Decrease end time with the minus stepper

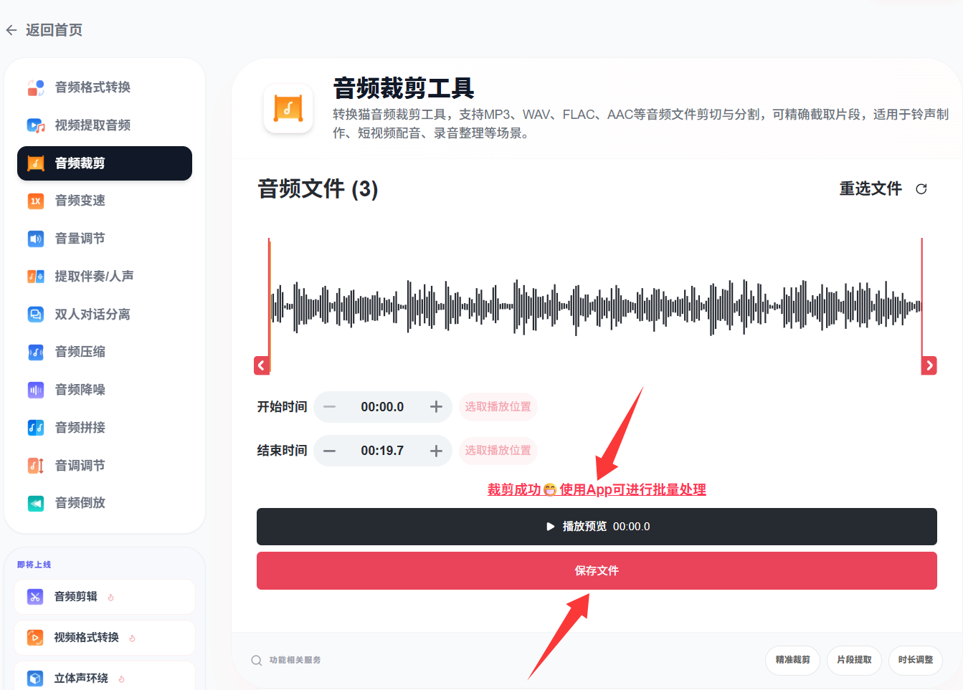(329, 451)
